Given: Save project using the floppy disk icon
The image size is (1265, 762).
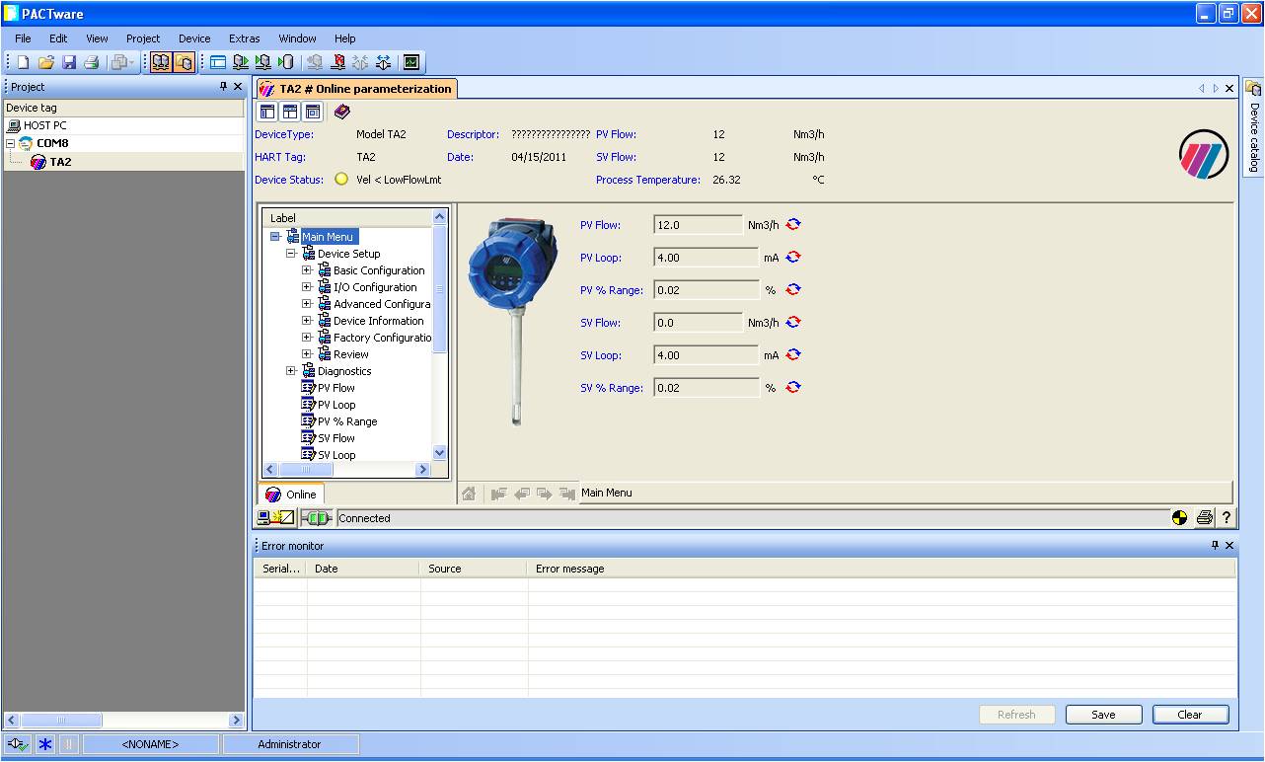Looking at the screenshot, I should (69, 62).
